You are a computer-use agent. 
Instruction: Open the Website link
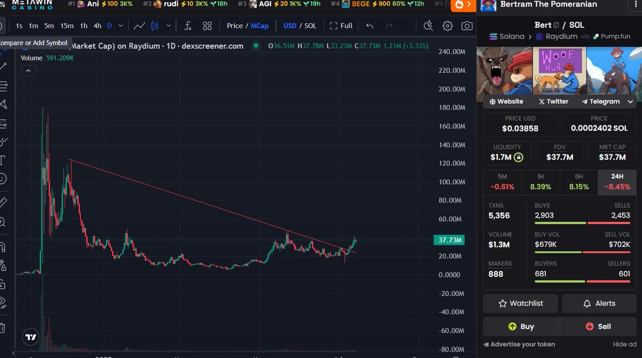[506, 101]
